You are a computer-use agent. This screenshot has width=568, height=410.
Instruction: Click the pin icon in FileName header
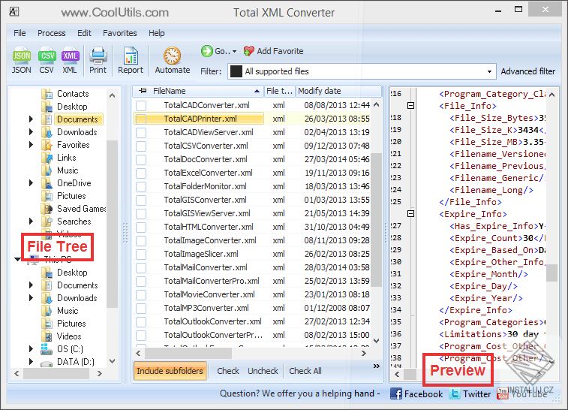tap(143, 91)
